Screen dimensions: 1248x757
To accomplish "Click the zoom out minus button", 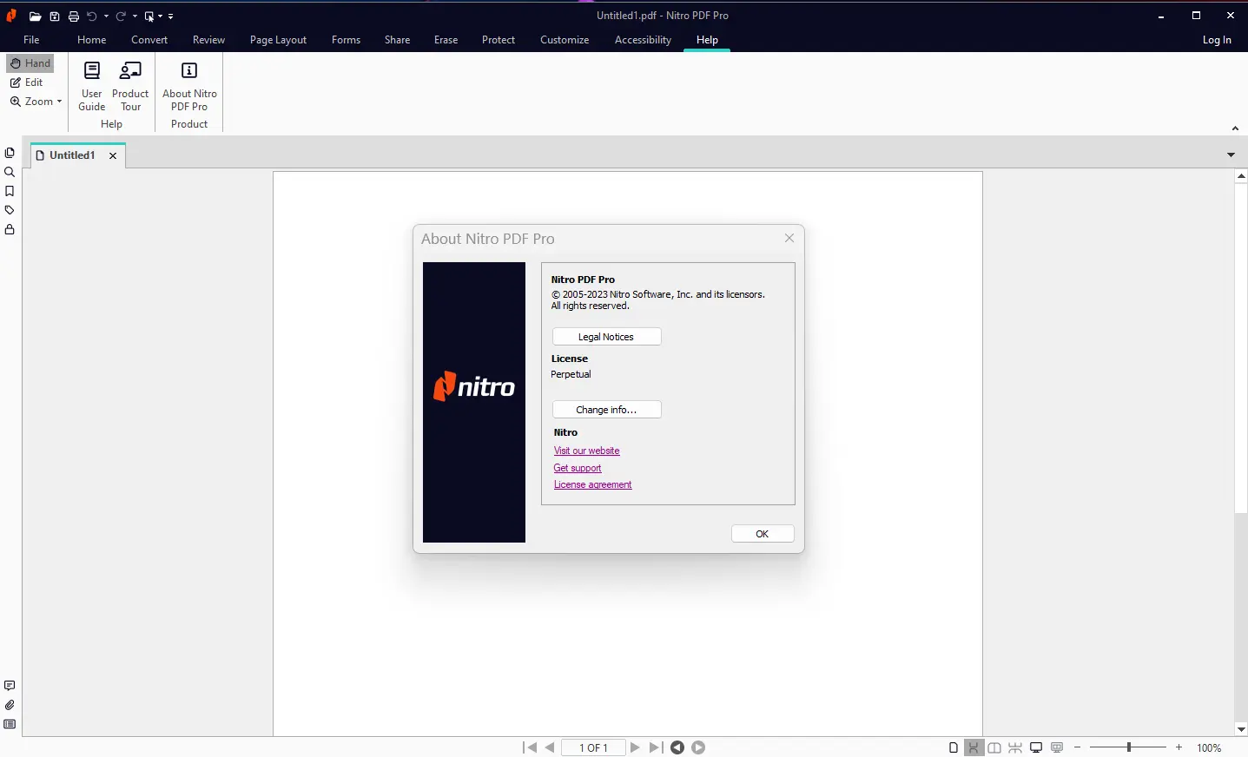I will (x=1078, y=747).
